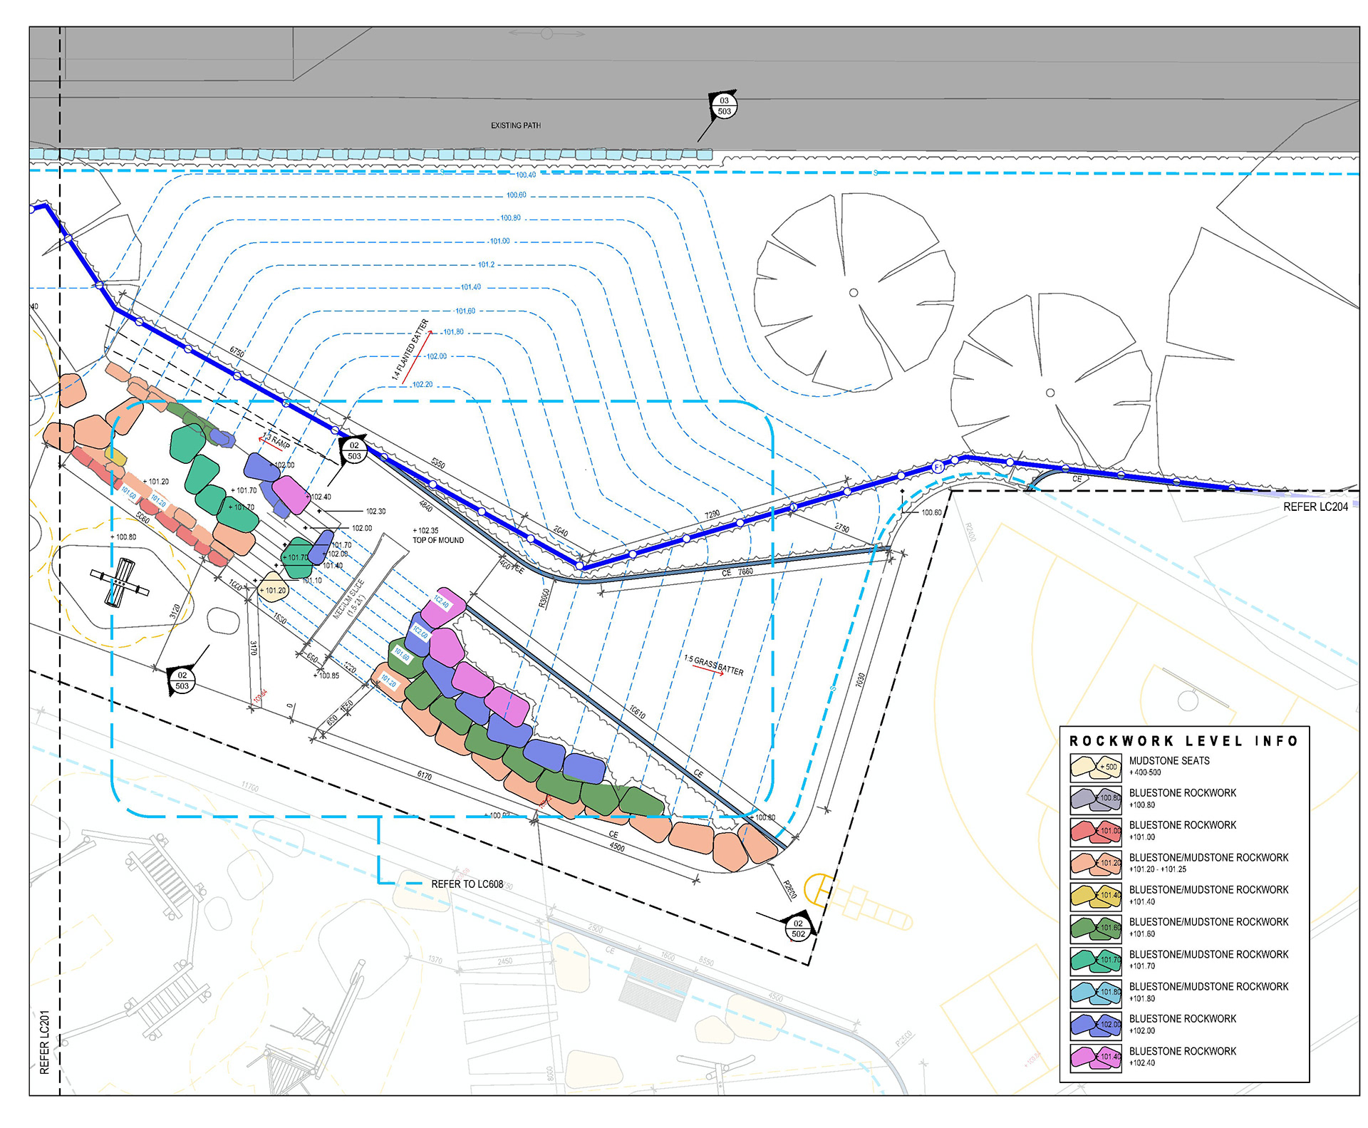The height and width of the screenshot is (1128, 1368).
Task: Click the REFER TO LC608 reference label
Action: tap(467, 884)
